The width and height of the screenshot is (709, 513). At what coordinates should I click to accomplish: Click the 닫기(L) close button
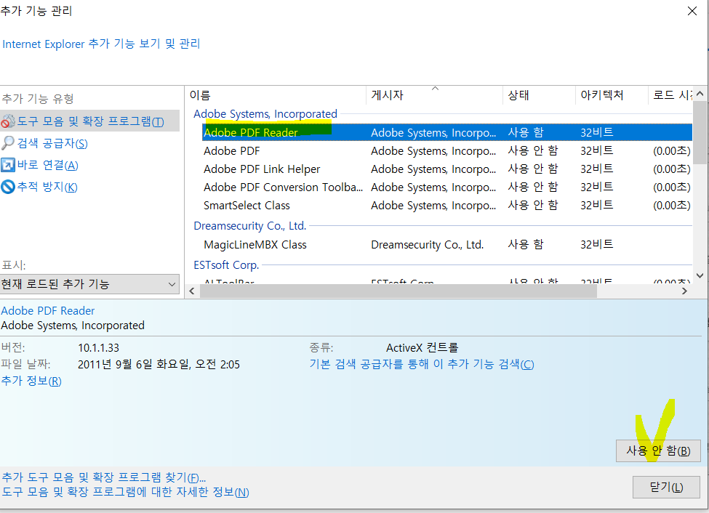coord(667,487)
